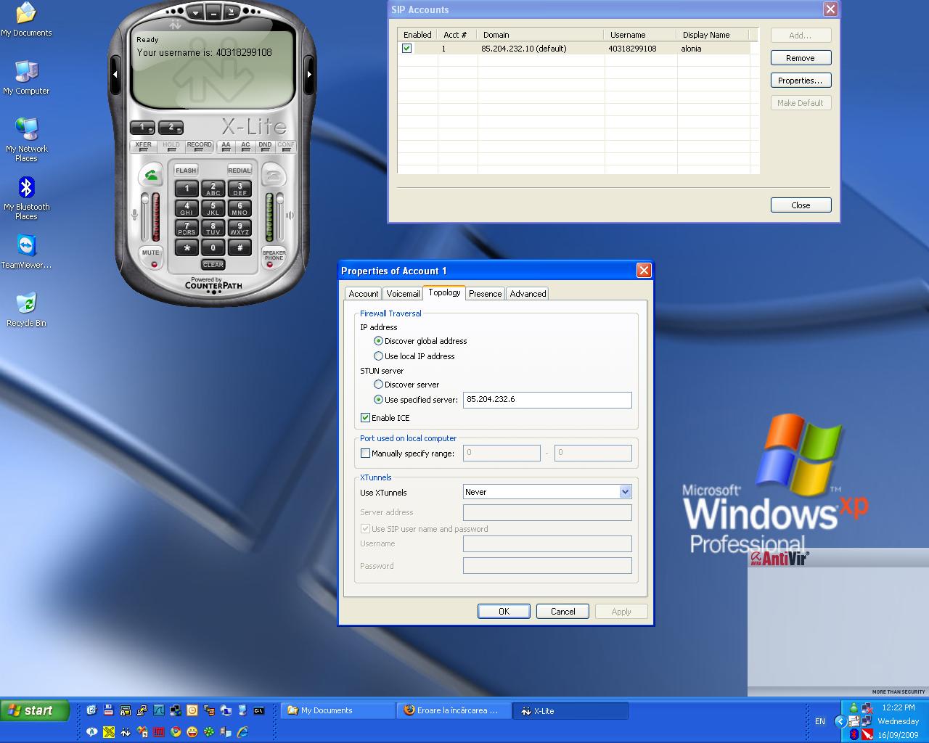Toggle XFER transfer button on X-Lite
The image size is (929, 743).
(144, 146)
